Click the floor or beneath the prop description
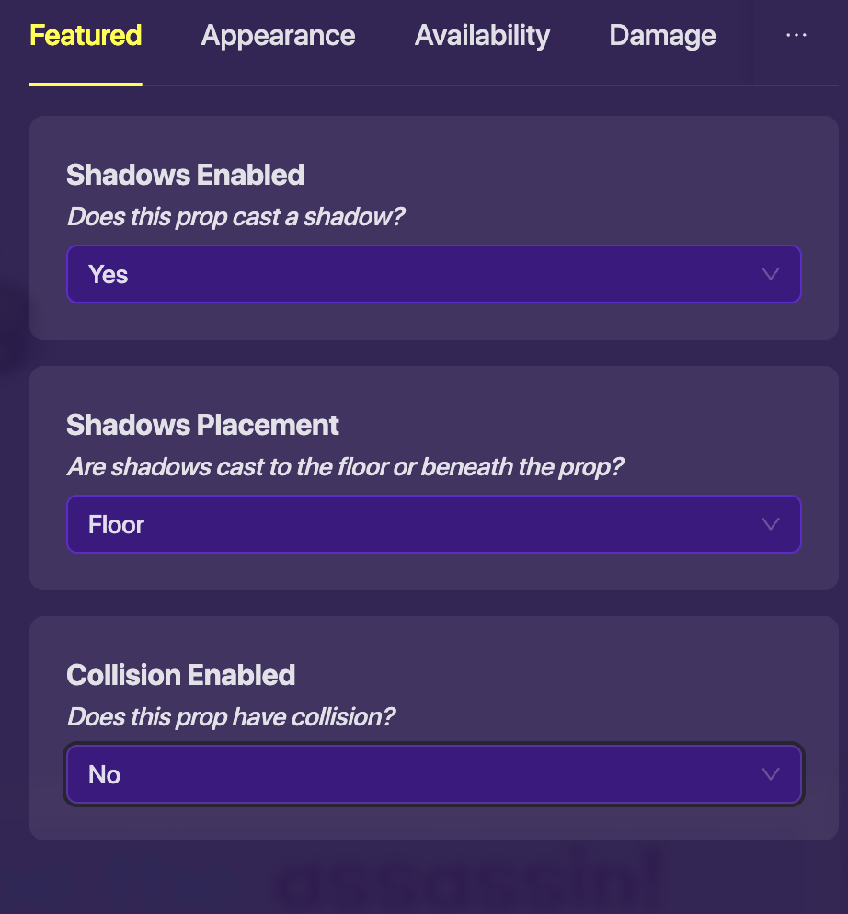Image resolution: width=848 pixels, height=914 pixels. pos(345,467)
